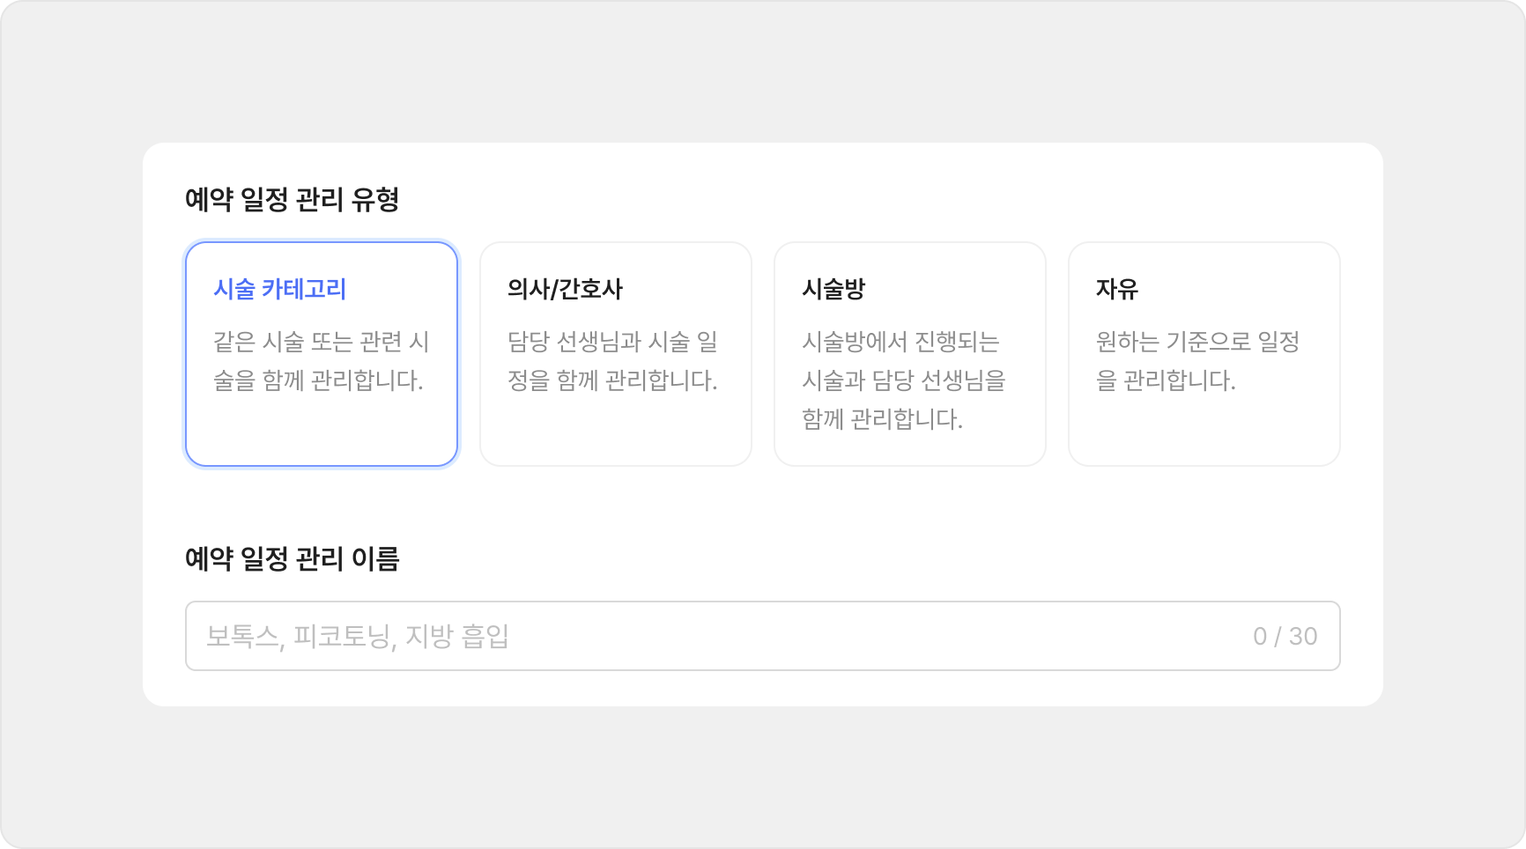Select the 시술방 option card
The image size is (1526, 849).
click(909, 354)
